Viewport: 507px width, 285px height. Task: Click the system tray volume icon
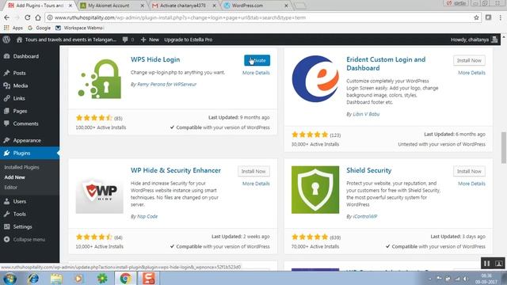coord(465,279)
